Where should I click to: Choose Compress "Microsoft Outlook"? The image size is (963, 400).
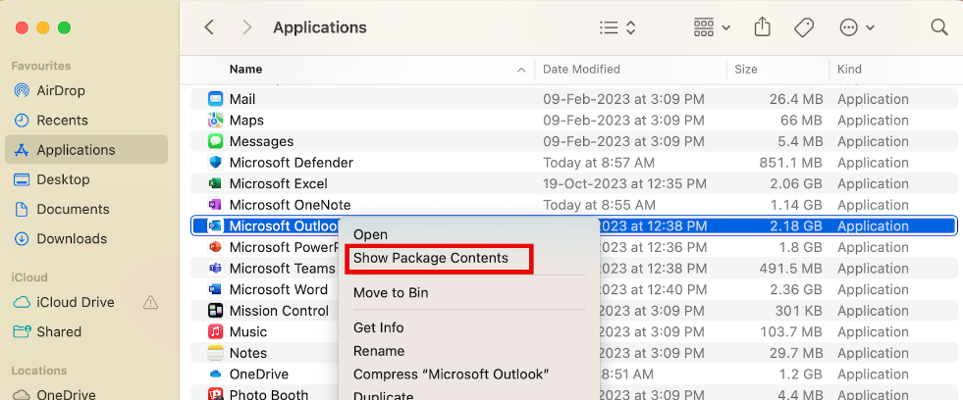tap(451, 375)
